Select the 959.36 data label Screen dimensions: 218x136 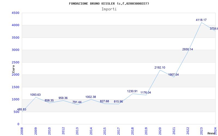63,98
